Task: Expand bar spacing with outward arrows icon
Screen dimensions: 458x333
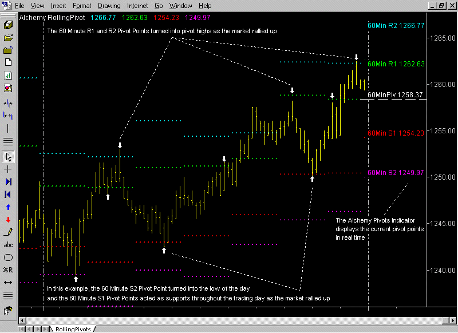Action: tap(8, 116)
